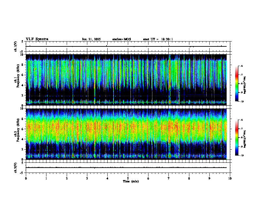Click time axis tick label "7"
Image resolution: width=259 pixels, height=200 pixels.
click(x=169, y=178)
